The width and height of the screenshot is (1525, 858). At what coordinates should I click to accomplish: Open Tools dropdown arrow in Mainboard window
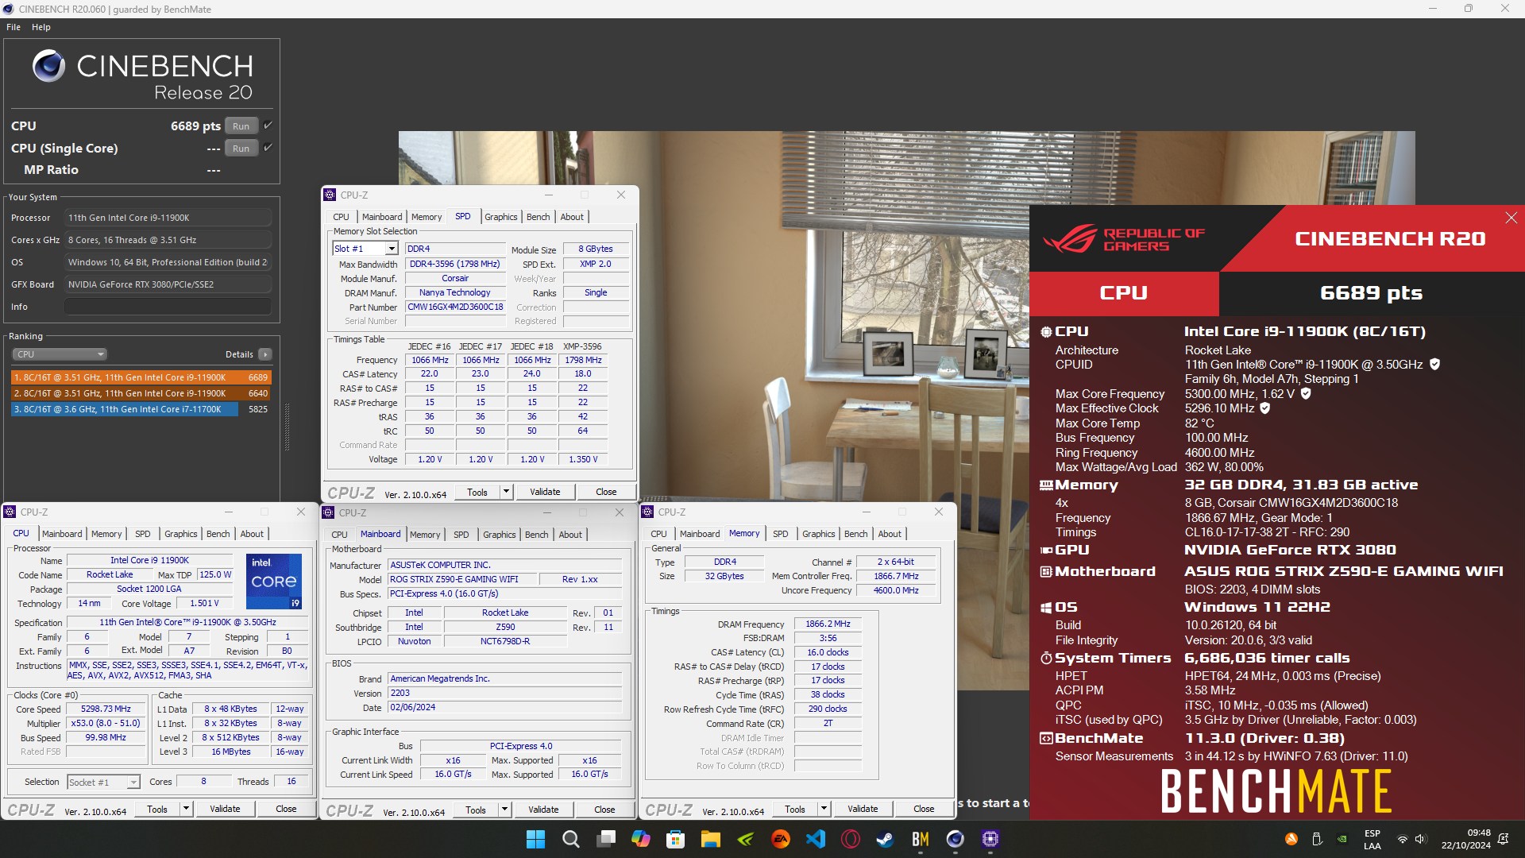(x=504, y=810)
